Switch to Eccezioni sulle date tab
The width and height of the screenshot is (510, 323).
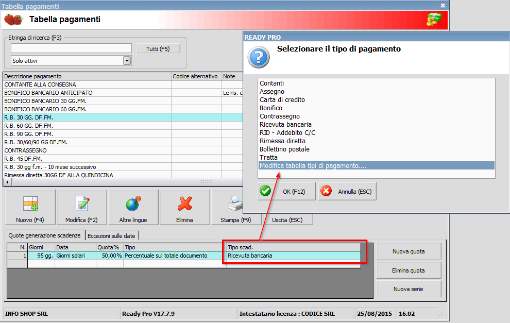(112, 236)
